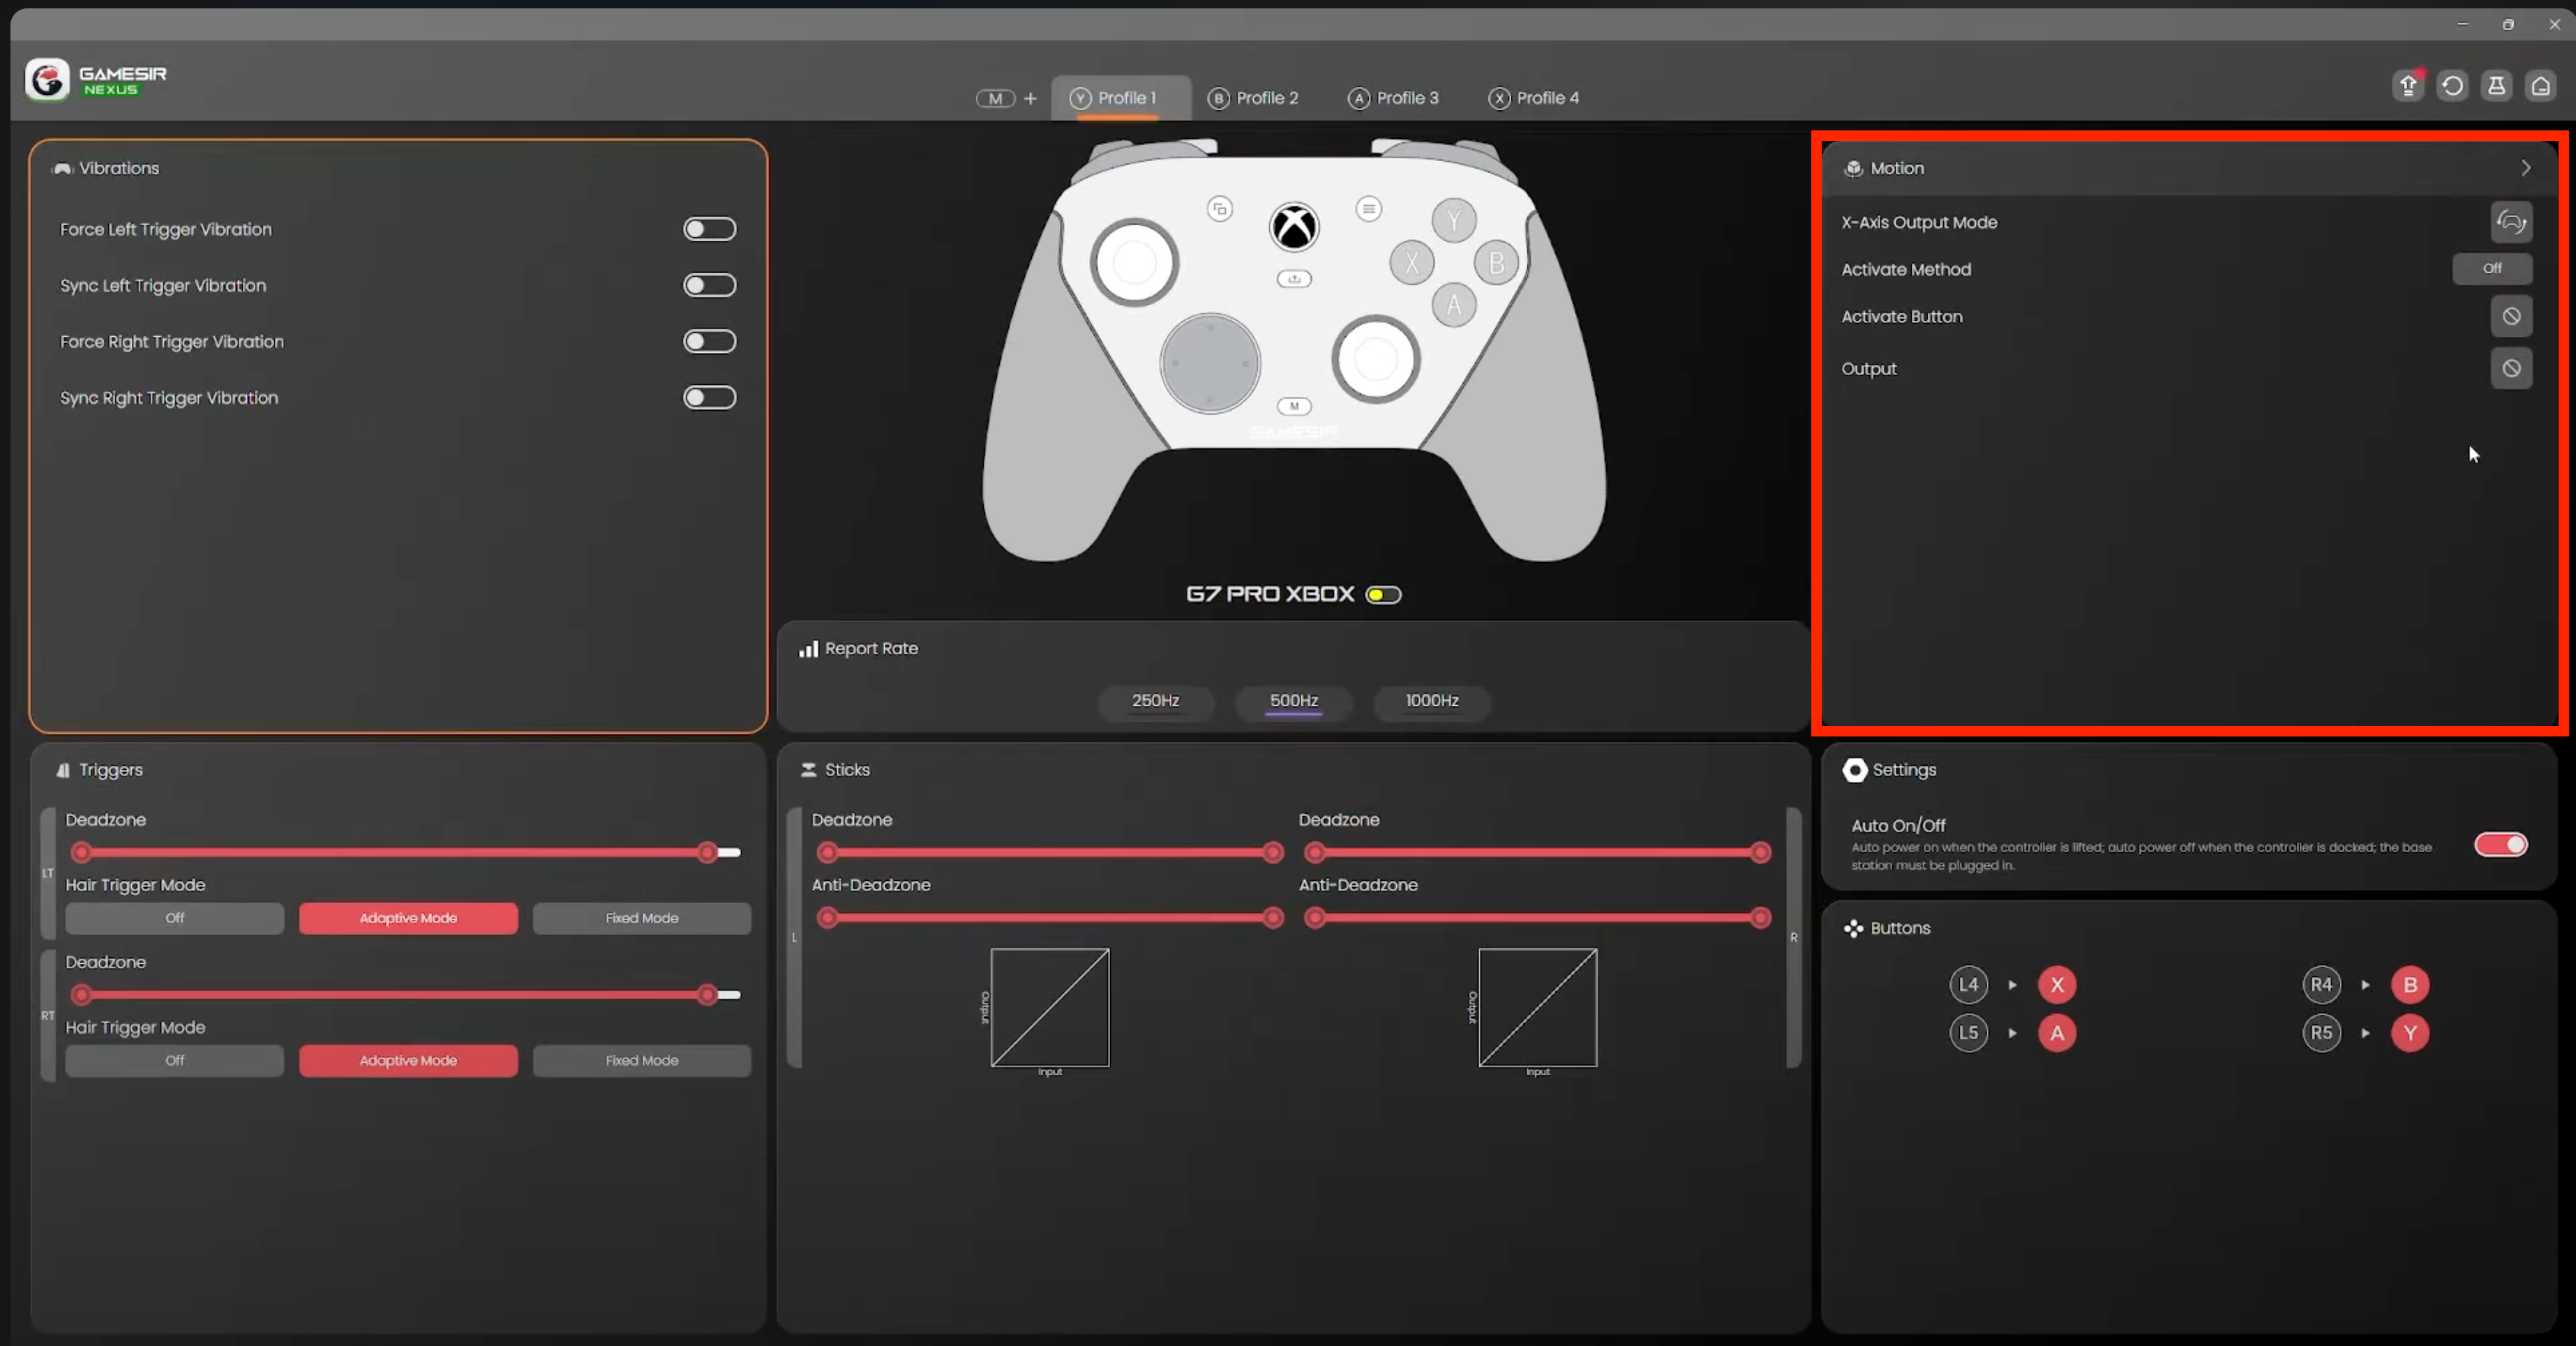Expand the Motion panel chevron
Screen dimensions: 2576x1346
(x=2526, y=168)
